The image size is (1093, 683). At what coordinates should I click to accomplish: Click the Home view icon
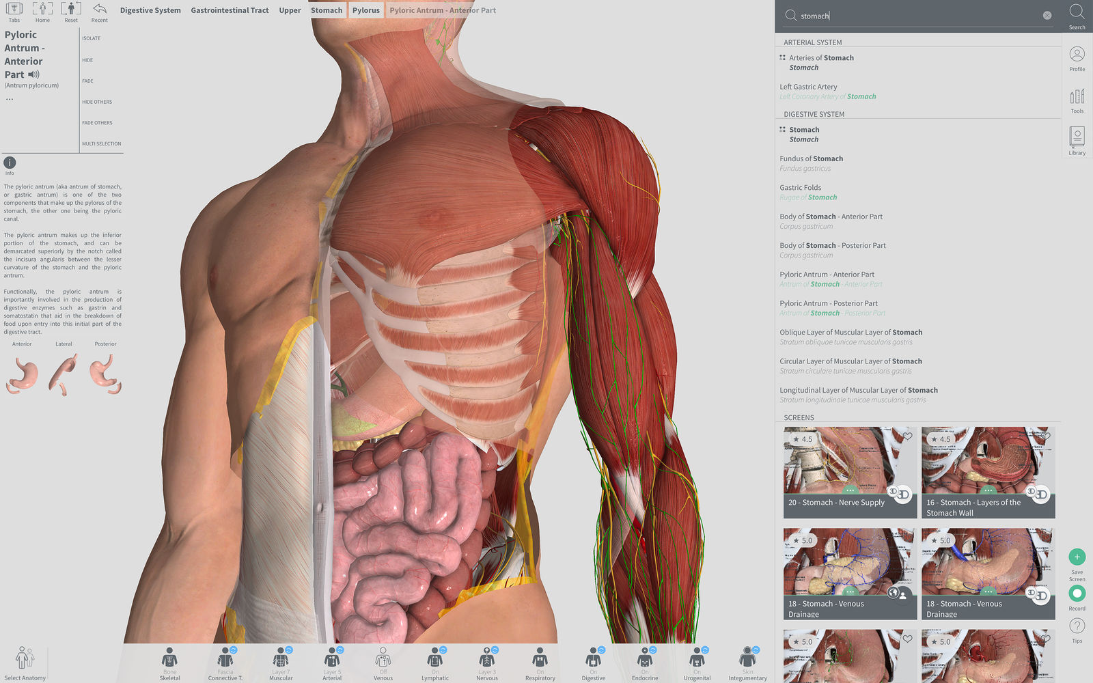pos(42,10)
